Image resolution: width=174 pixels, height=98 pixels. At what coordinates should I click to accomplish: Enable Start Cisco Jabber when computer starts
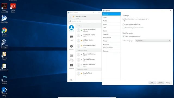123,19
